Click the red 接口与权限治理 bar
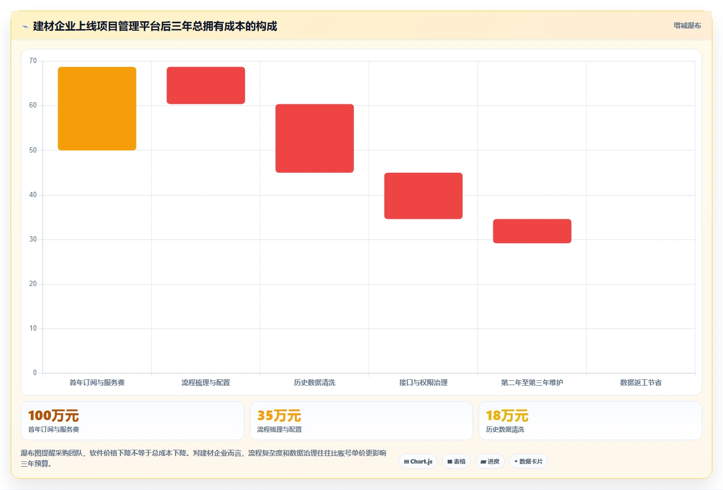723x490 pixels. coord(423,195)
